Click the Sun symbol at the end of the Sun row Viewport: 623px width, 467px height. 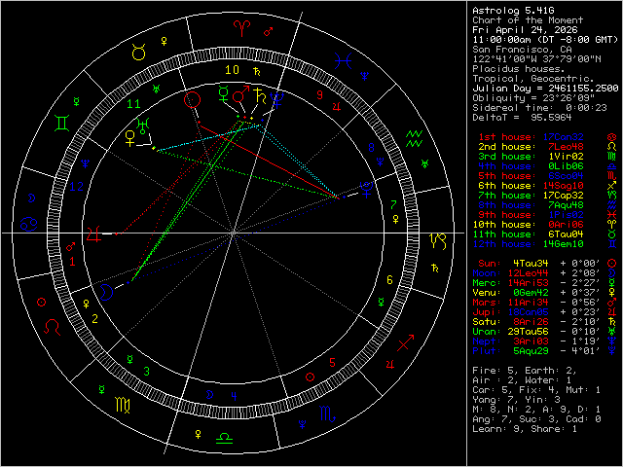click(612, 264)
